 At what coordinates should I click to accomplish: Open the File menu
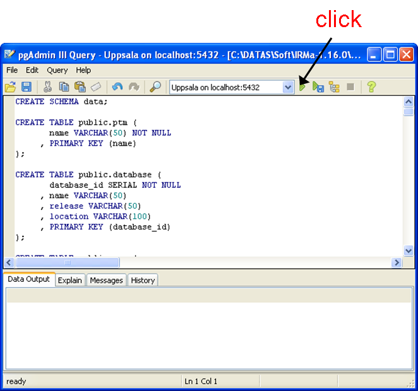click(x=12, y=70)
